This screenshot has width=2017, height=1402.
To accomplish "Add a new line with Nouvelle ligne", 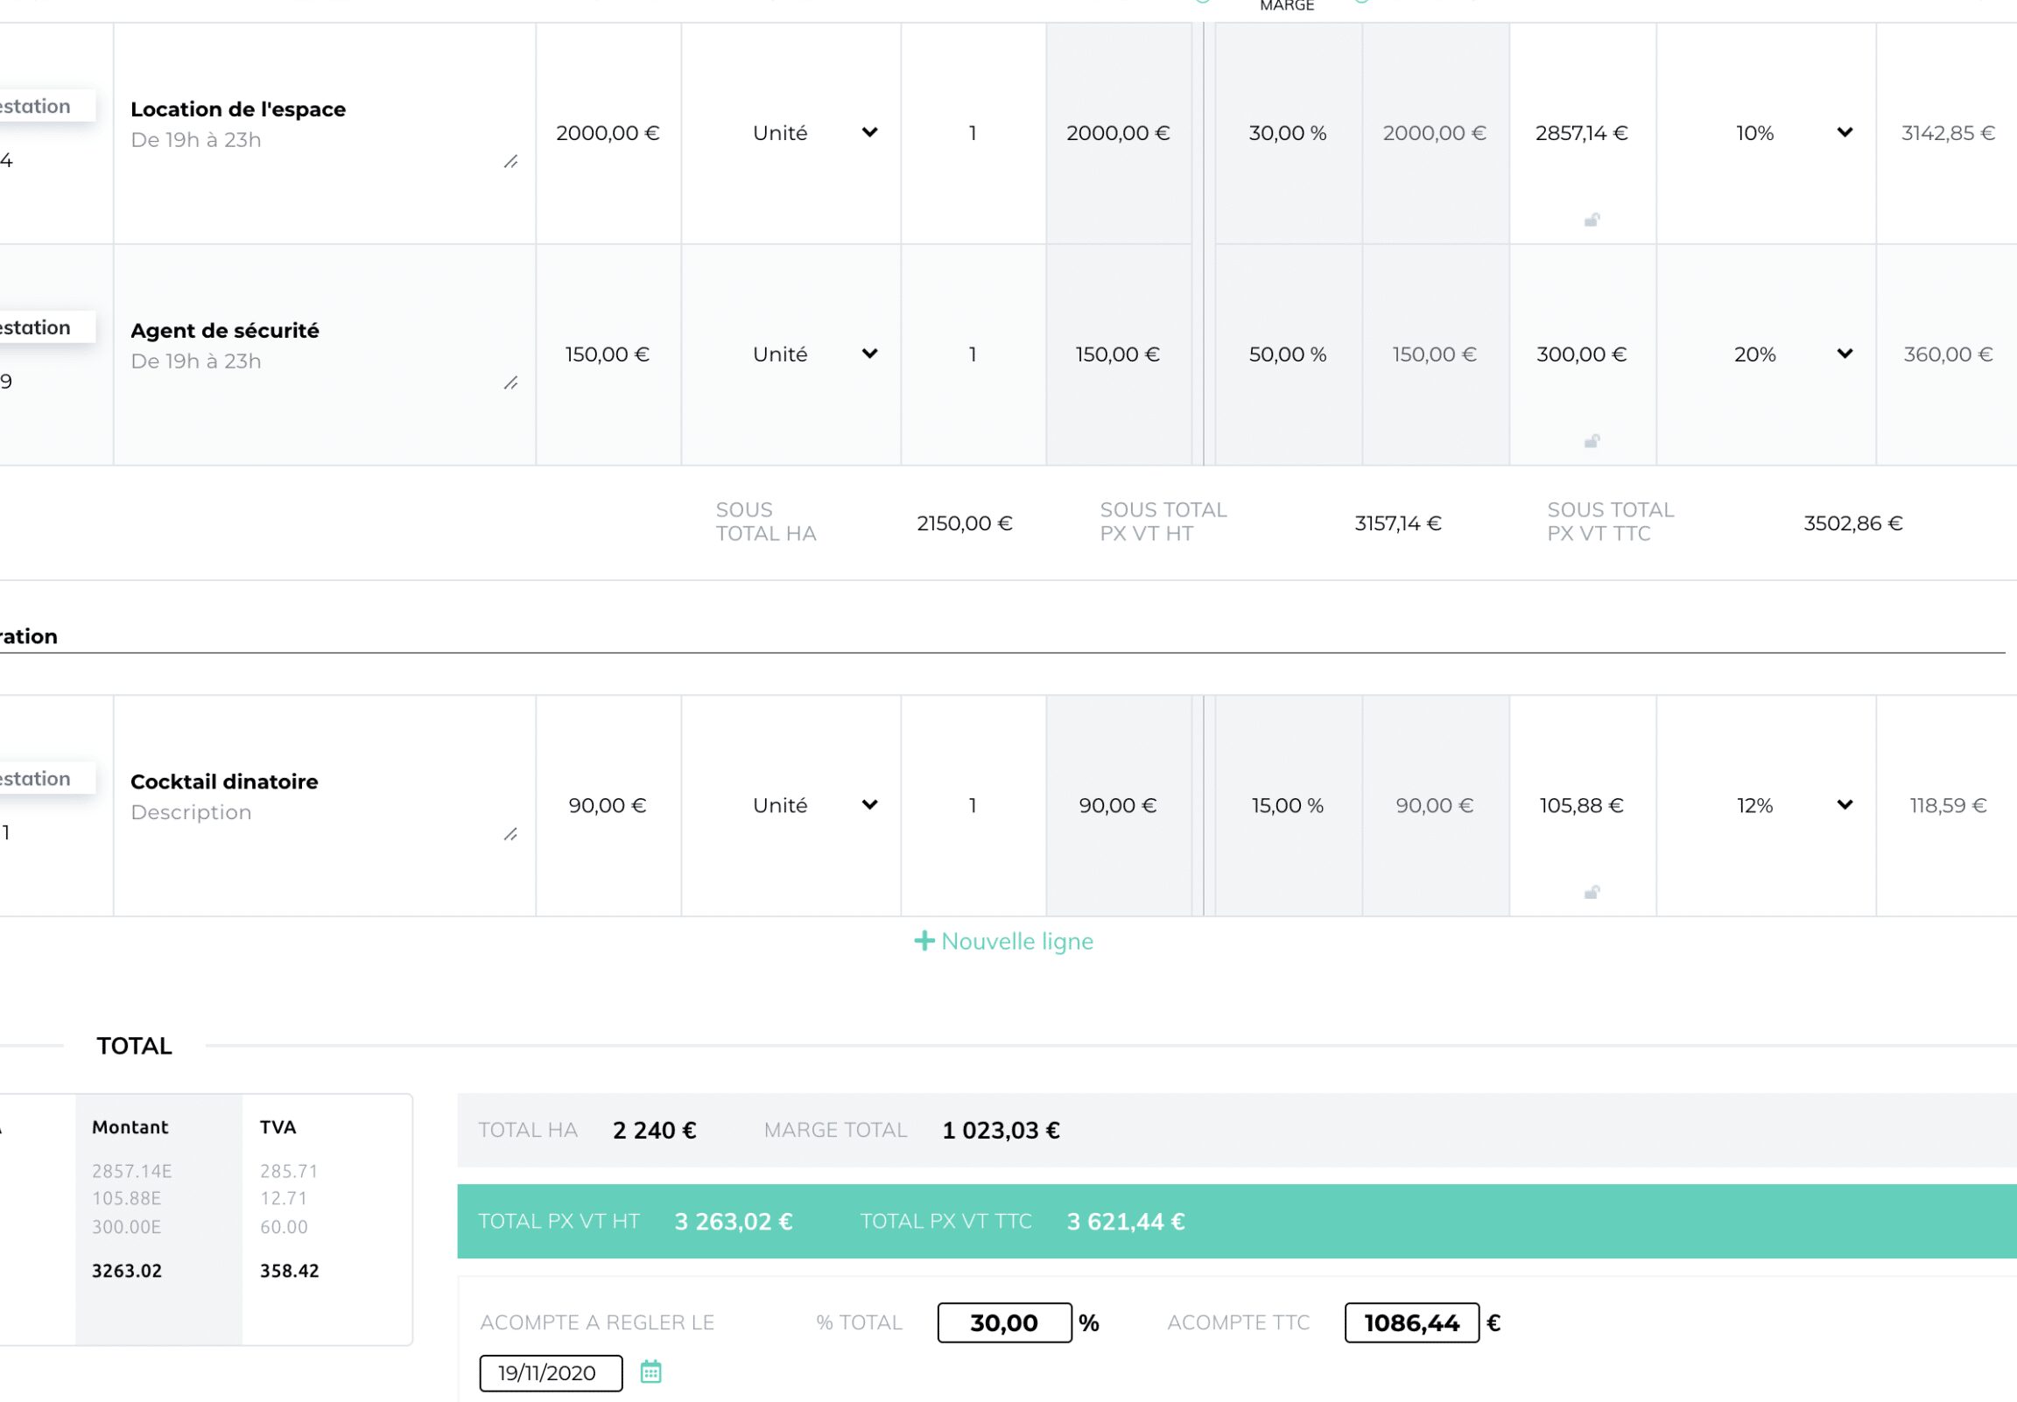I will pos(1004,942).
